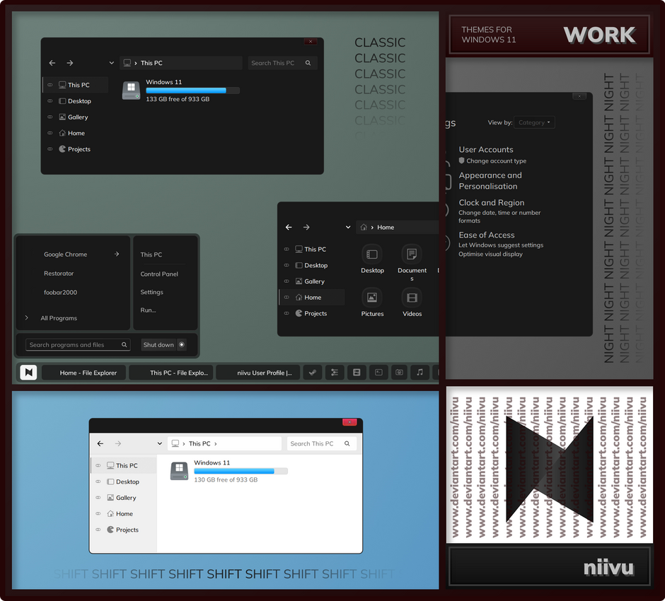Click home icon in Home window address bar
This screenshot has height=601, width=665.
point(364,227)
